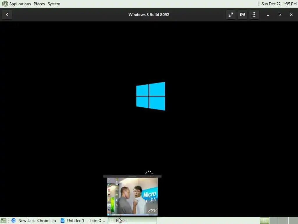
Task: Switch to the first workspace in pager
Action: tap(264, 220)
